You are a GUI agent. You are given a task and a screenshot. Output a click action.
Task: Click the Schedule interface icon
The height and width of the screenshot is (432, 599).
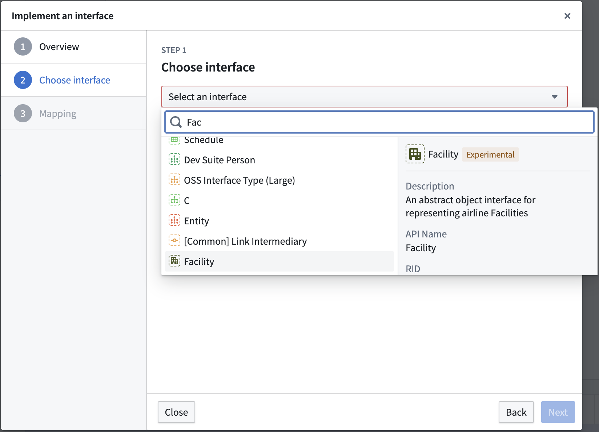(174, 140)
